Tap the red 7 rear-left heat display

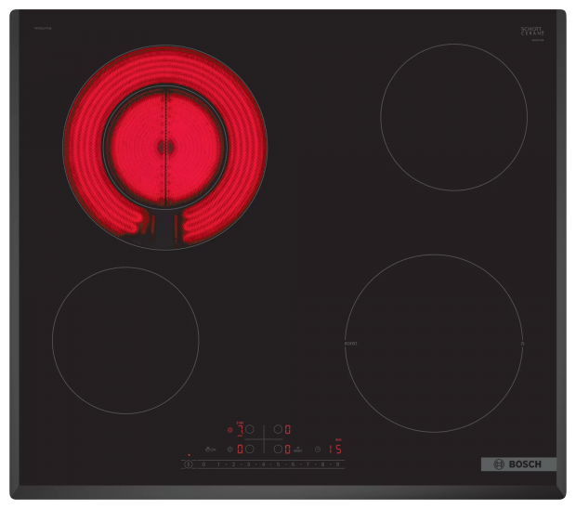241,430
